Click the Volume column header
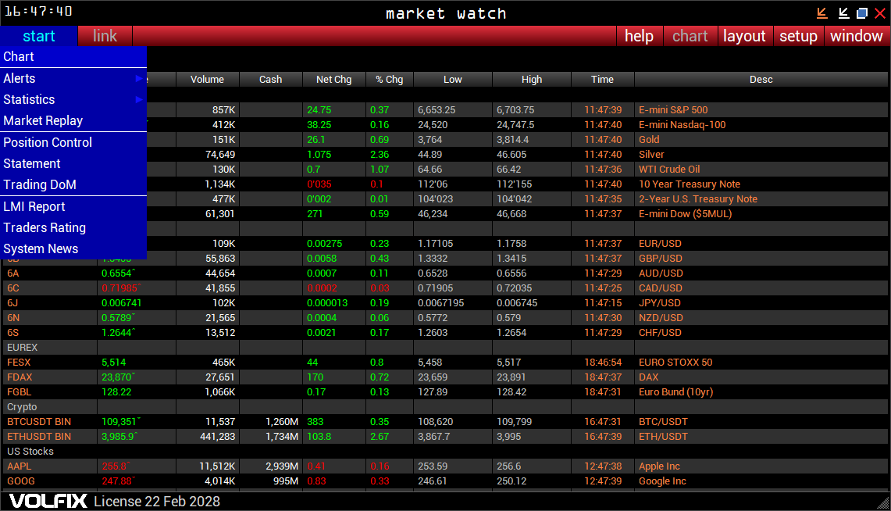Viewport: 891px width, 511px height. [x=207, y=79]
